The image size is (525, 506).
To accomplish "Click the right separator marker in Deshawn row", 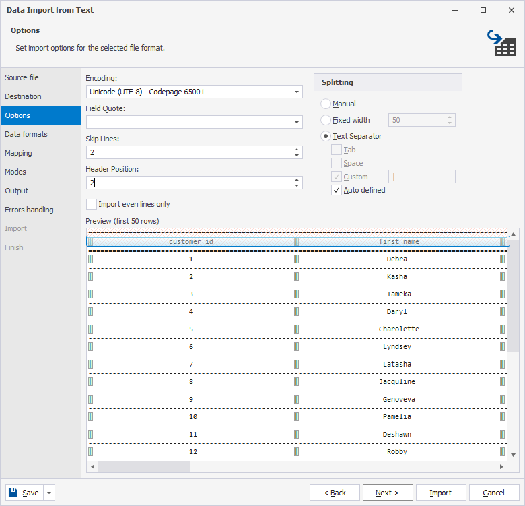I will [502, 434].
